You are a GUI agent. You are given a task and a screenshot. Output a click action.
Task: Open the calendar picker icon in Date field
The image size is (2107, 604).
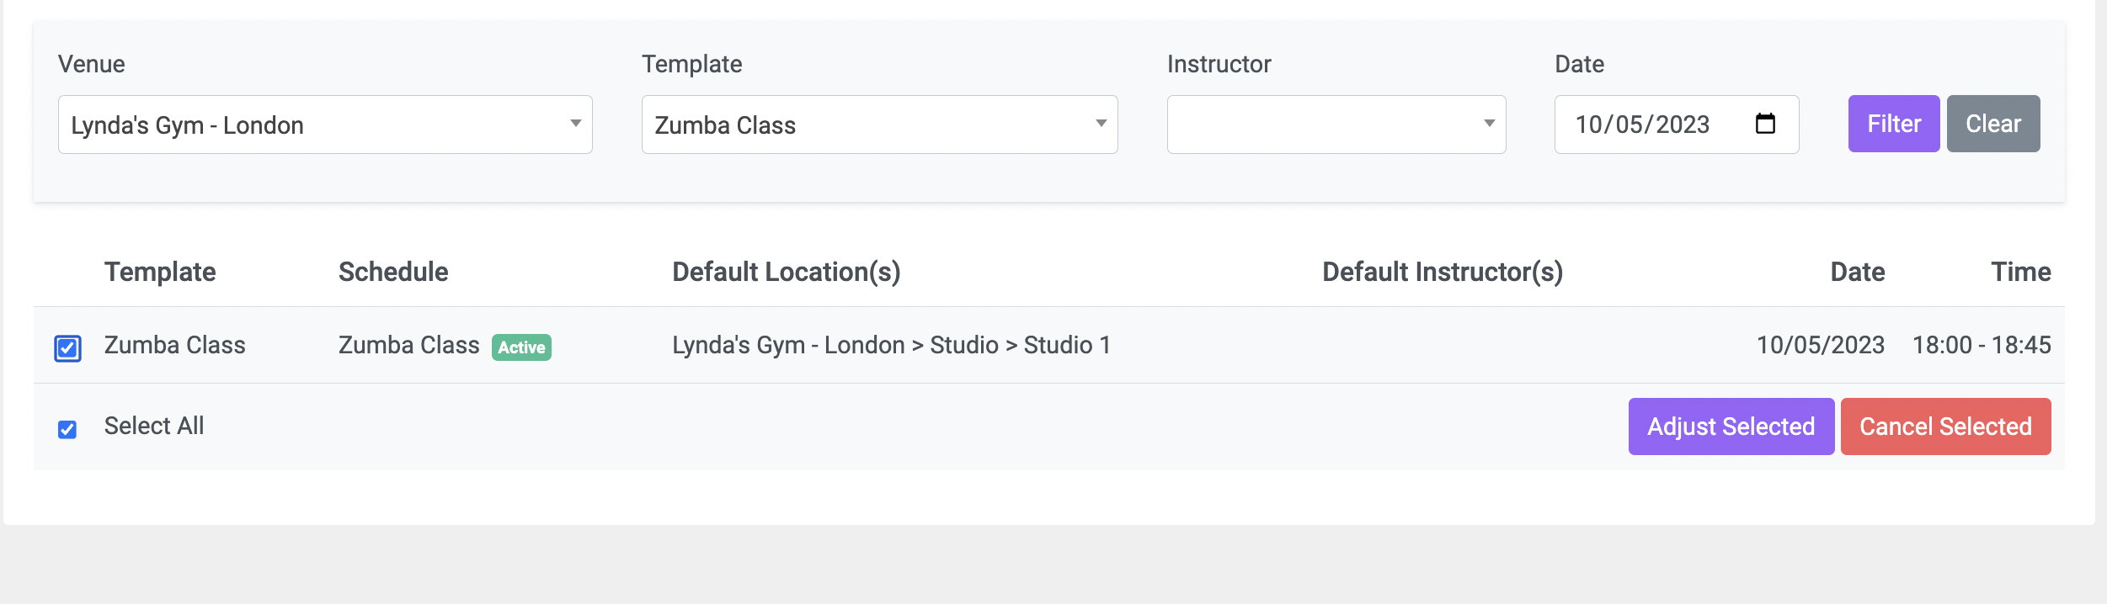tap(1765, 124)
